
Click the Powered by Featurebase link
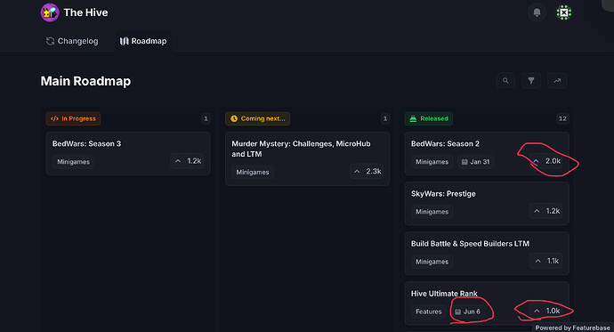[x=572, y=328]
